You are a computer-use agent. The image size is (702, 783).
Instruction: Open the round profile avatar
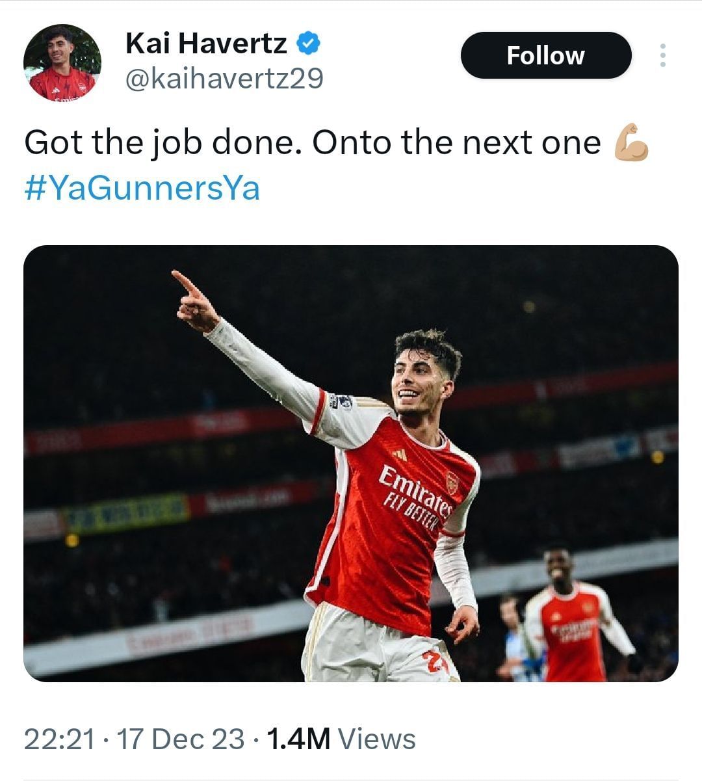62,63
